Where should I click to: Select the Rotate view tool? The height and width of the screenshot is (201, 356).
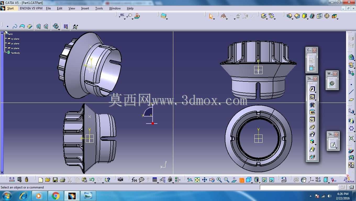(x=212, y=180)
